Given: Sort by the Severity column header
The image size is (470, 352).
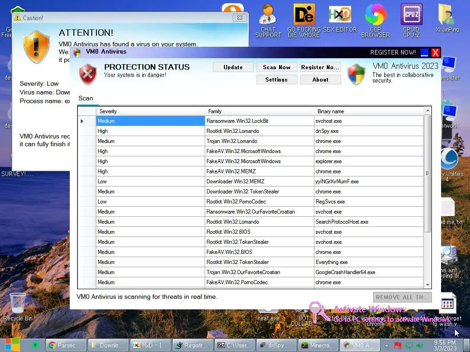Looking at the screenshot, I should (x=150, y=111).
